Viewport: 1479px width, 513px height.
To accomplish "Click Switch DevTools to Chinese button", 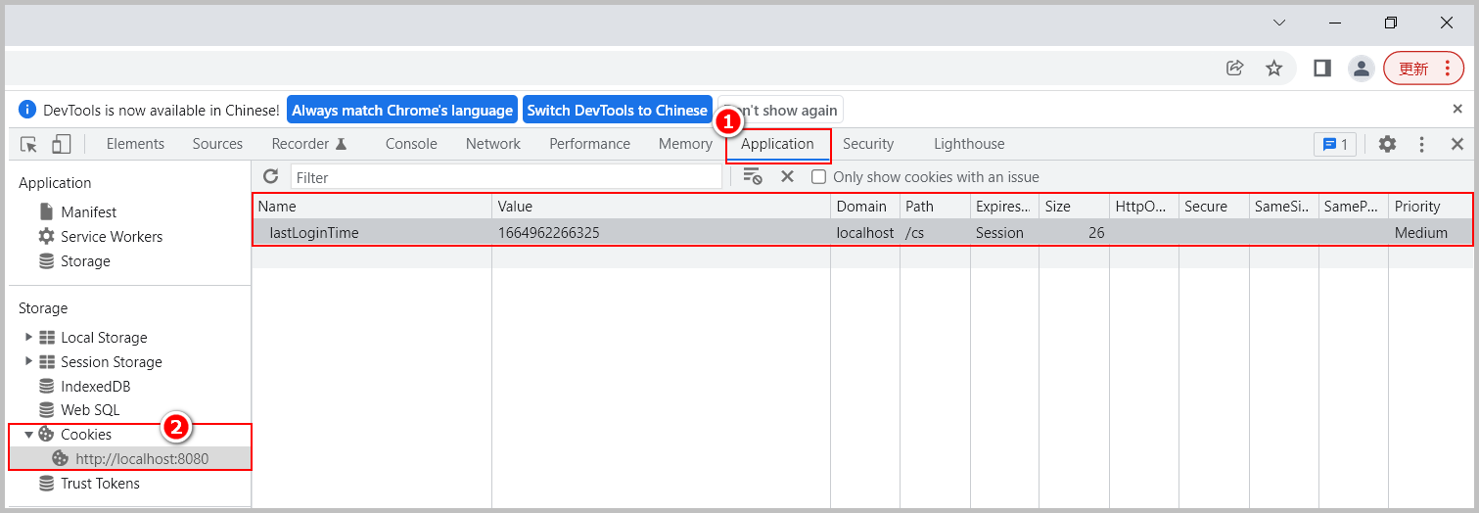I will [617, 110].
